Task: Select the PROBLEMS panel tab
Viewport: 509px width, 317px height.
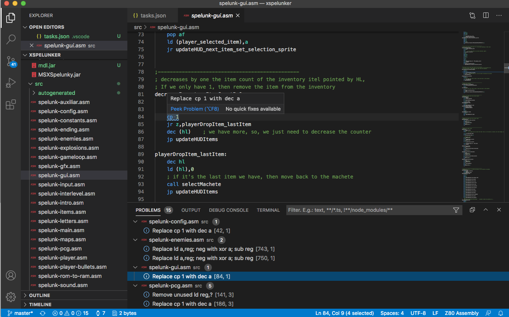Action: pos(148,210)
